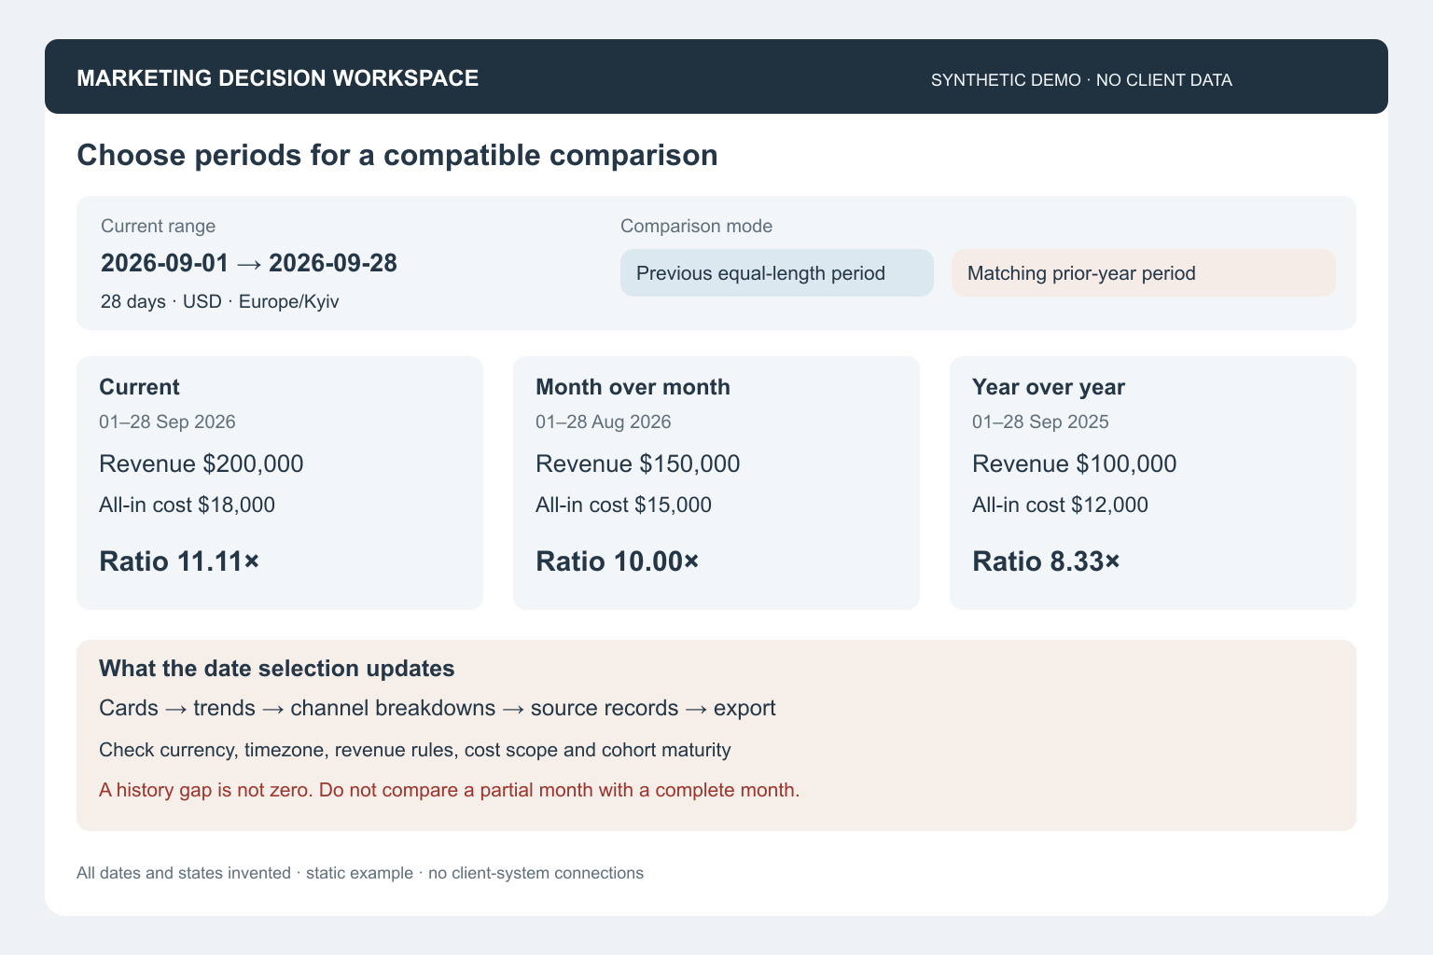Screen dimensions: 1433x955
Task: Click 'SYNTHETIC DEMO · NO CLIENT DATA' header text
Action: coord(1081,80)
